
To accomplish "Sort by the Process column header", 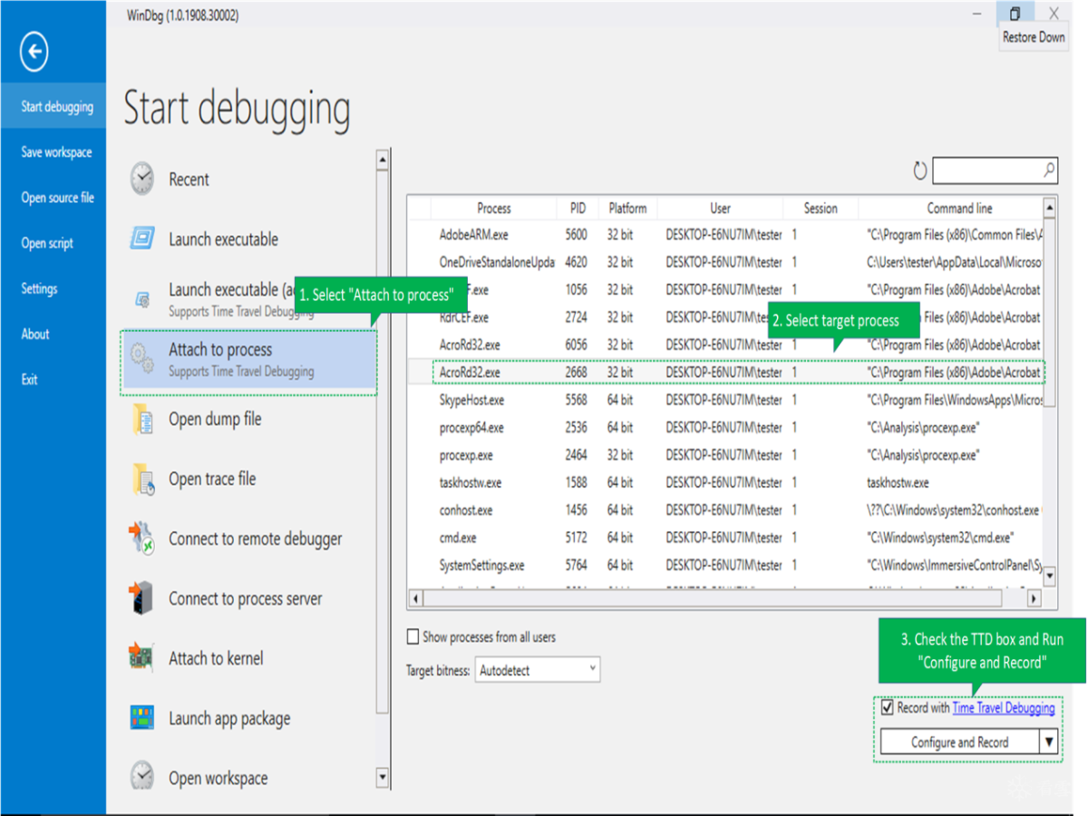I will [x=494, y=209].
